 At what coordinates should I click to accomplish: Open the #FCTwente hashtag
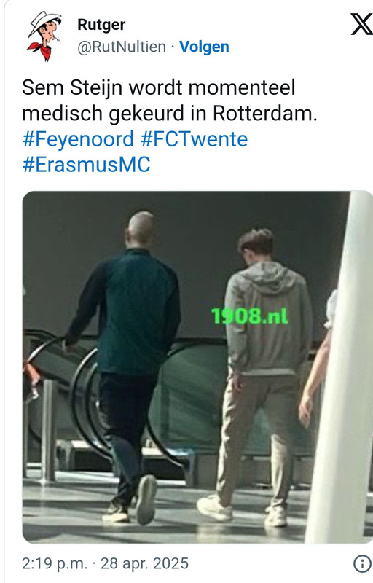click(195, 139)
